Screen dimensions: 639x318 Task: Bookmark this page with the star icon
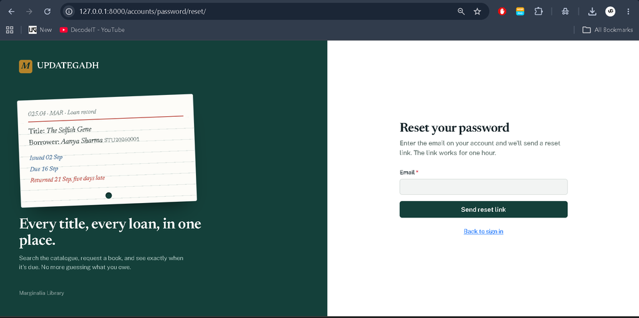click(477, 11)
